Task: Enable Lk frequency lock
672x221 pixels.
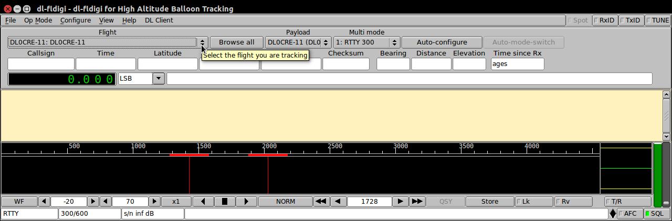Action: click(534, 201)
